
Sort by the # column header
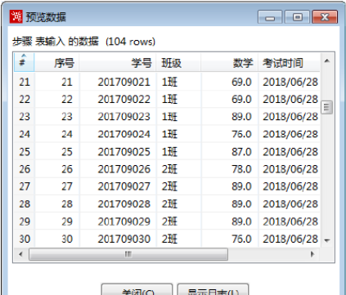coord(24,62)
